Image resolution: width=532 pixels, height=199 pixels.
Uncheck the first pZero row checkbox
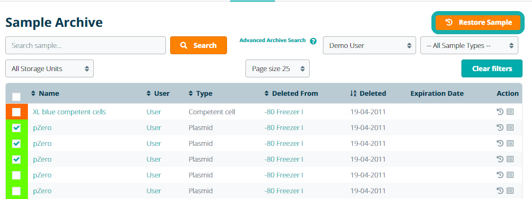pos(16,128)
